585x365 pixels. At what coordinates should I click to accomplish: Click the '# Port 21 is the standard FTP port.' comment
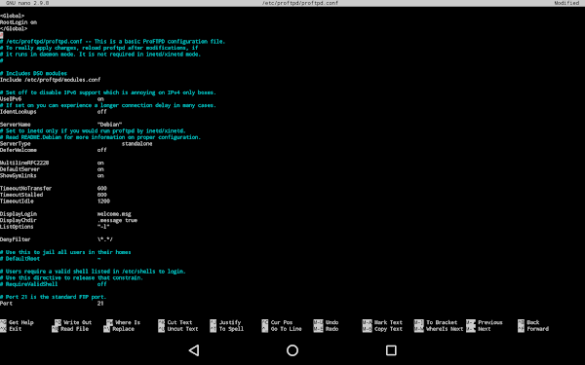tap(54, 297)
